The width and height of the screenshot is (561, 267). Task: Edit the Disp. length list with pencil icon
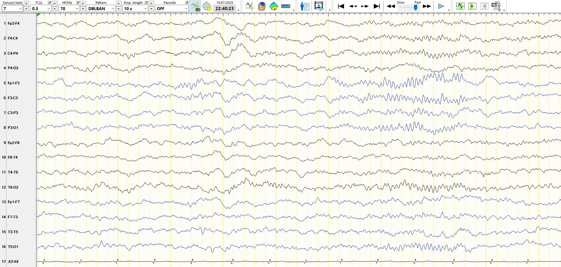click(146, 3)
